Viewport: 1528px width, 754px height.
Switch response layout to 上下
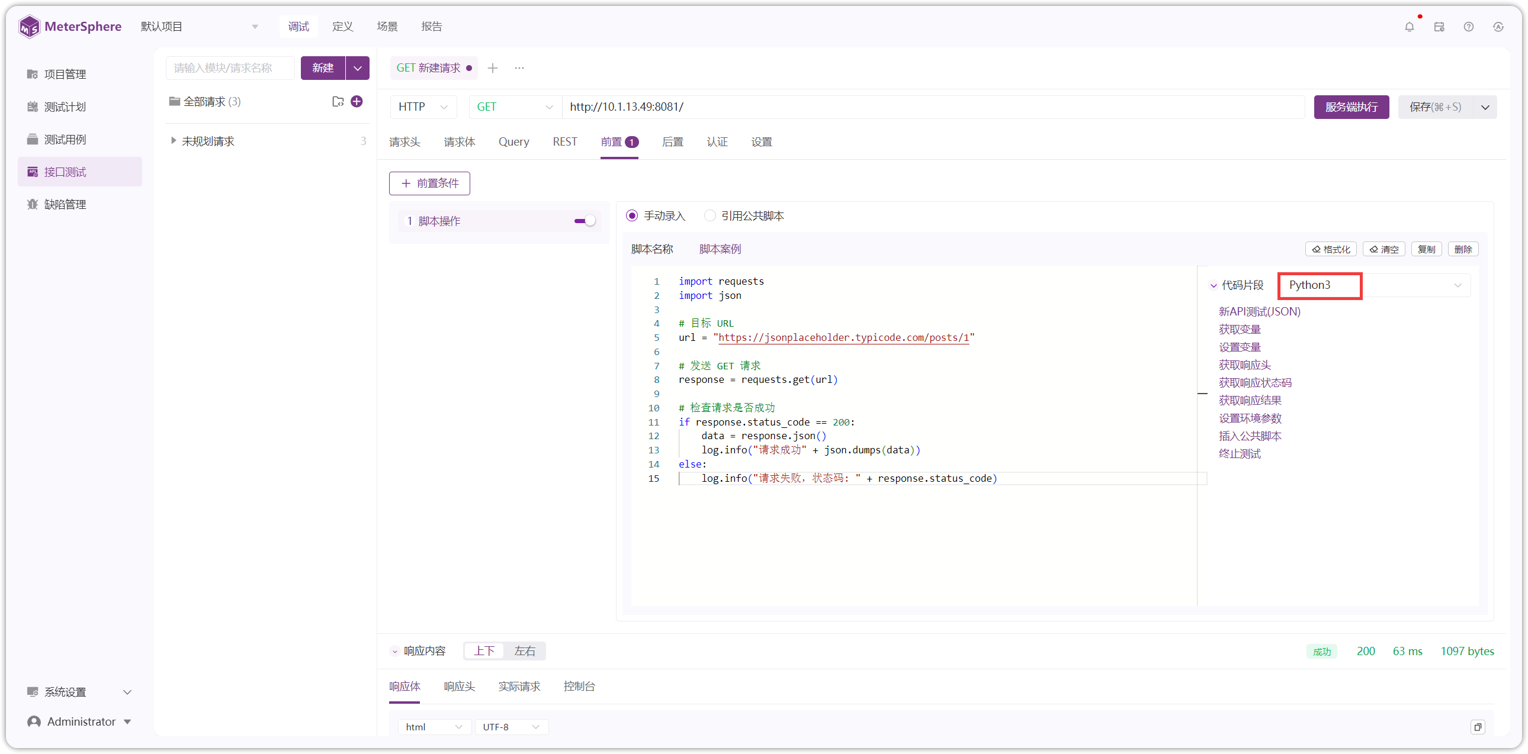point(484,651)
